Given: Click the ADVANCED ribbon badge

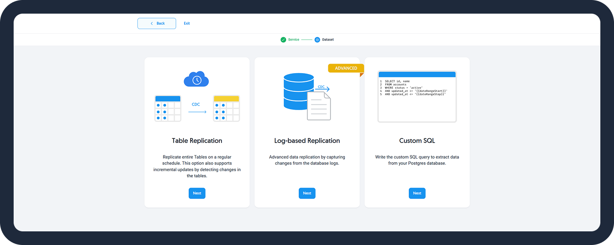Looking at the screenshot, I should 346,68.
